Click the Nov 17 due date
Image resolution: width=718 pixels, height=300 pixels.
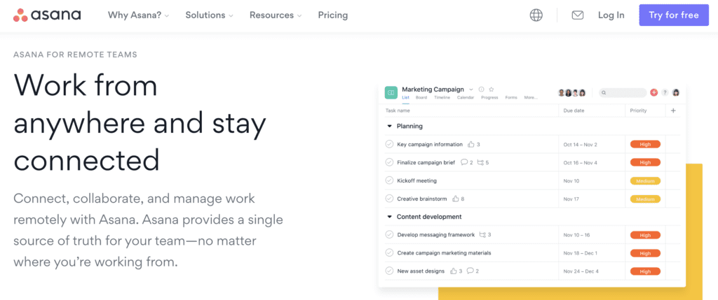coord(571,199)
